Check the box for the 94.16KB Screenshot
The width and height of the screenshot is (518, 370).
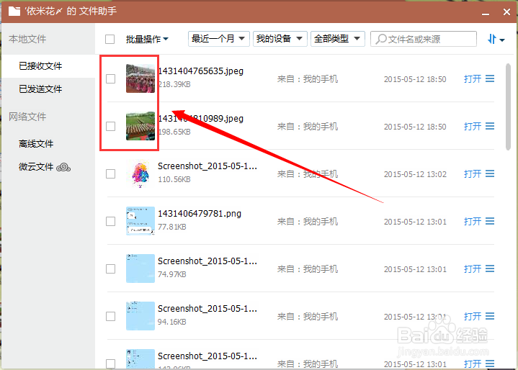coord(110,317)
